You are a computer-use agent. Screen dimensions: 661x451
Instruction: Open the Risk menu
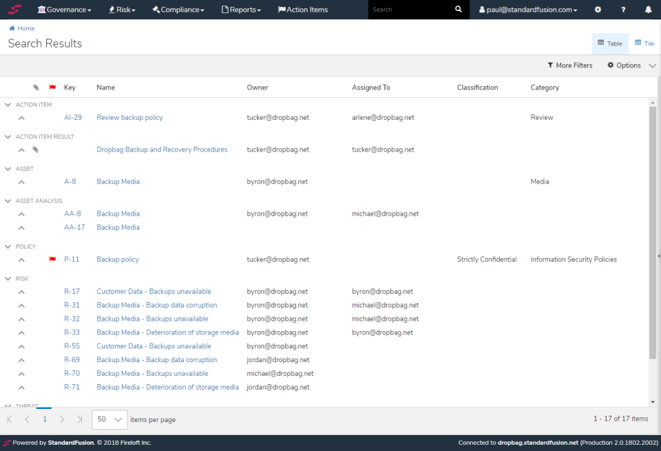122,9
